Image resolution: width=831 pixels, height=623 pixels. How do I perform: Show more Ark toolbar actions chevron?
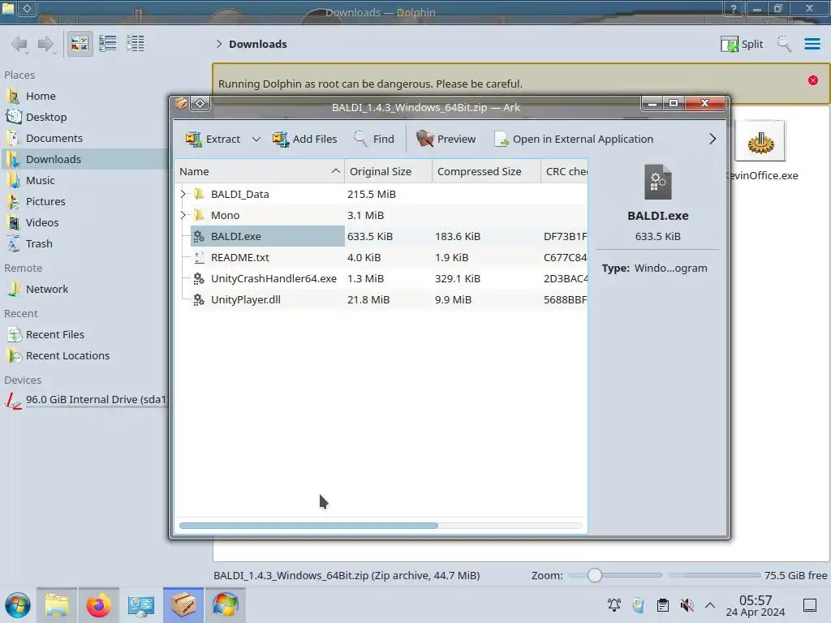click(x=713, y=139)
